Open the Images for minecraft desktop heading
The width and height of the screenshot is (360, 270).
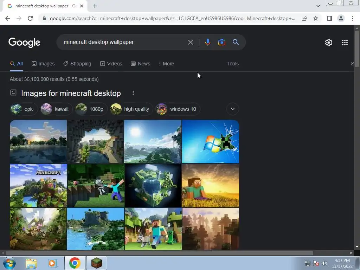pyautogui.click(x=71, y=94)
